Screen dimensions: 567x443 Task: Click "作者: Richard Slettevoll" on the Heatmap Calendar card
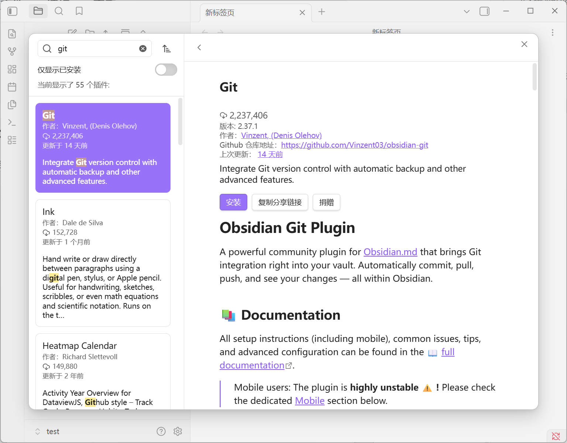[x=80, y=357]
